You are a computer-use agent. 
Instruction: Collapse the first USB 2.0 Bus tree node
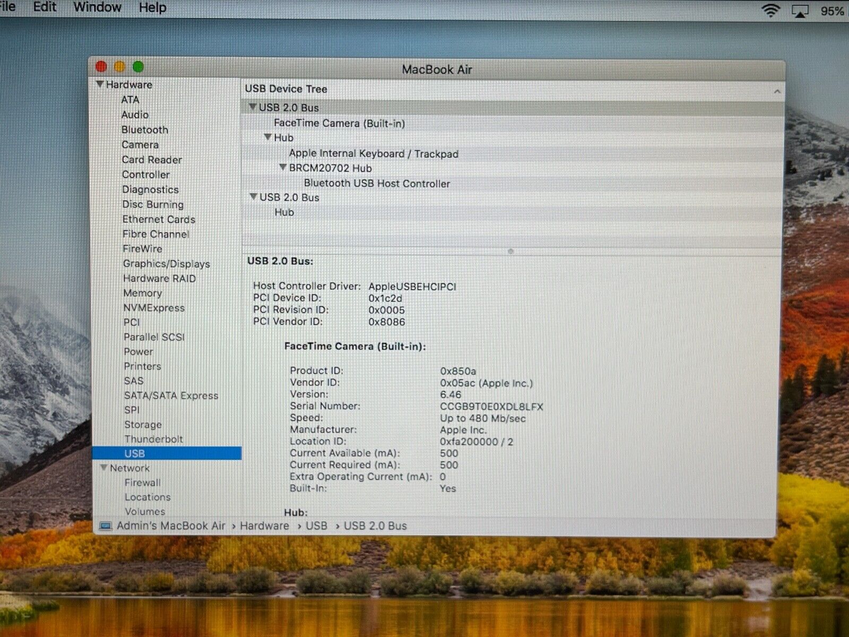coord(253,107)
